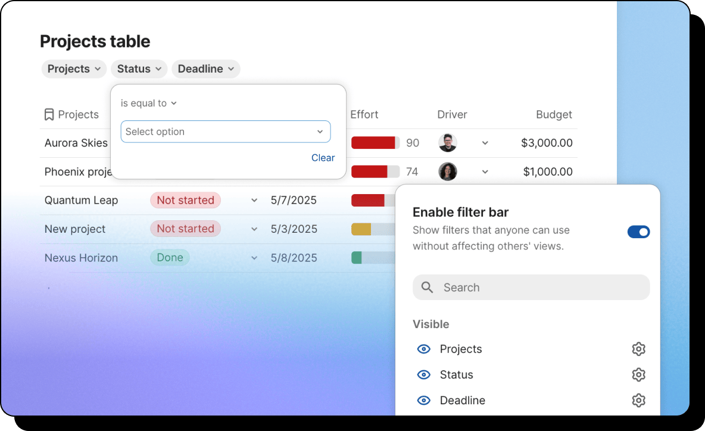The width and height of the screenshot is (705, 431).
Task: Click Deadline label in Visible list
Action: 462,400
